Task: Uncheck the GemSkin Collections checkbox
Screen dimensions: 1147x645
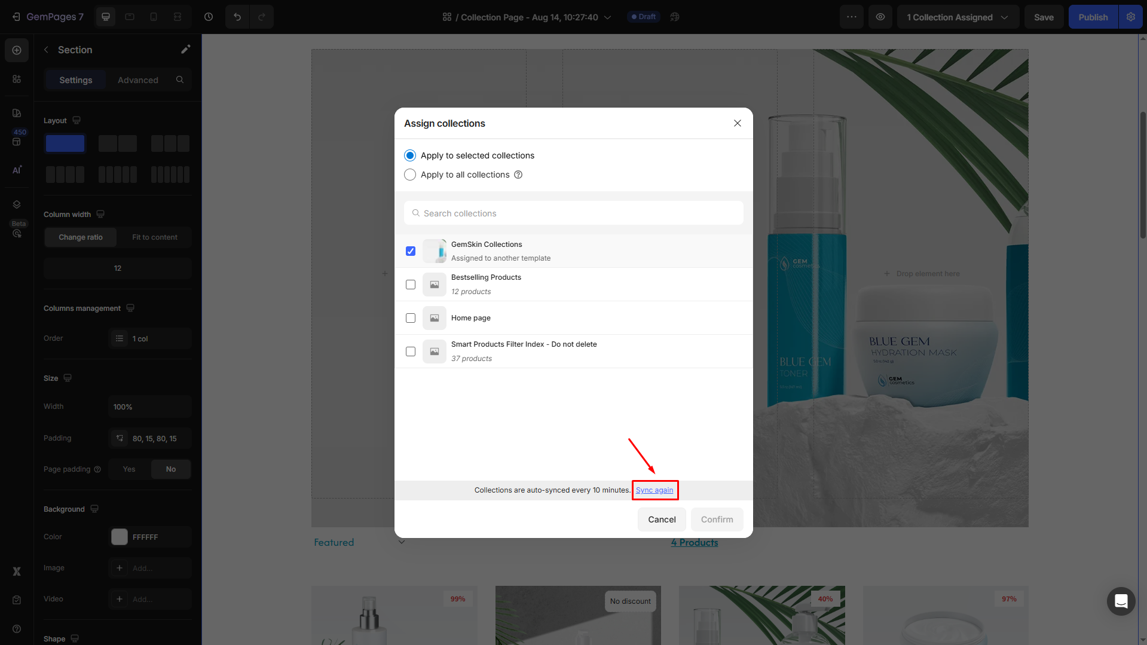Action: click(411, 251)
